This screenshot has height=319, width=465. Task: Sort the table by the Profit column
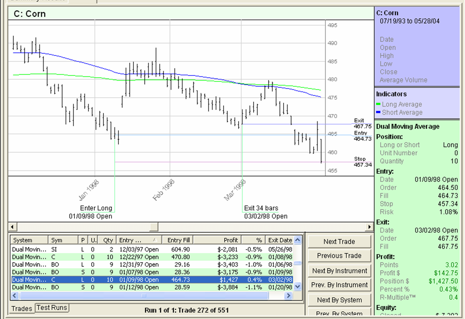coord(222,240)
